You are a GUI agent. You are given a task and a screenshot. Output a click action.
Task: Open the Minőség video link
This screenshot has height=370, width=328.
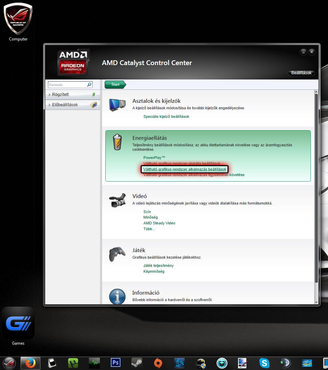pyautogui.click(x=150, y=217)
